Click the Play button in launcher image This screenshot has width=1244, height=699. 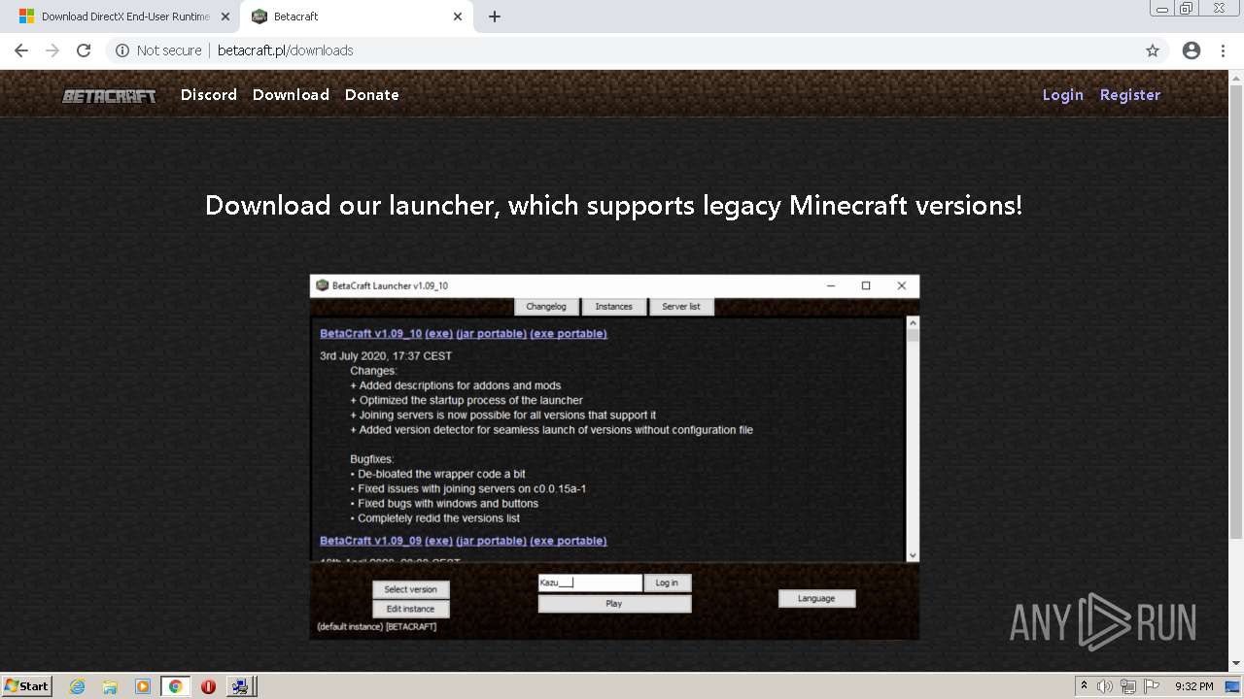(614, 604)
